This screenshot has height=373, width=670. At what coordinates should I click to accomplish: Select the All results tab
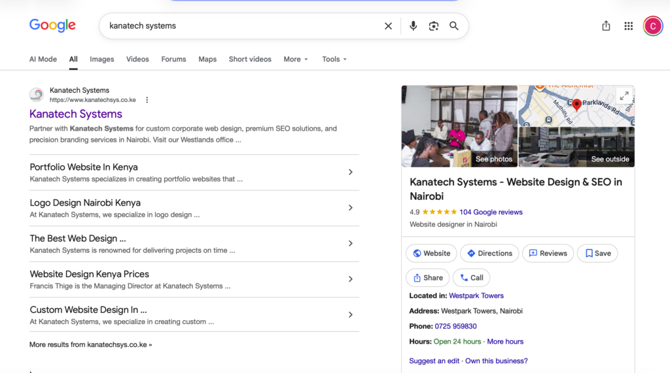73,59
